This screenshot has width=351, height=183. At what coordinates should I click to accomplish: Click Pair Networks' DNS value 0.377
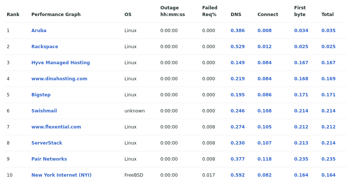(237, 159)
